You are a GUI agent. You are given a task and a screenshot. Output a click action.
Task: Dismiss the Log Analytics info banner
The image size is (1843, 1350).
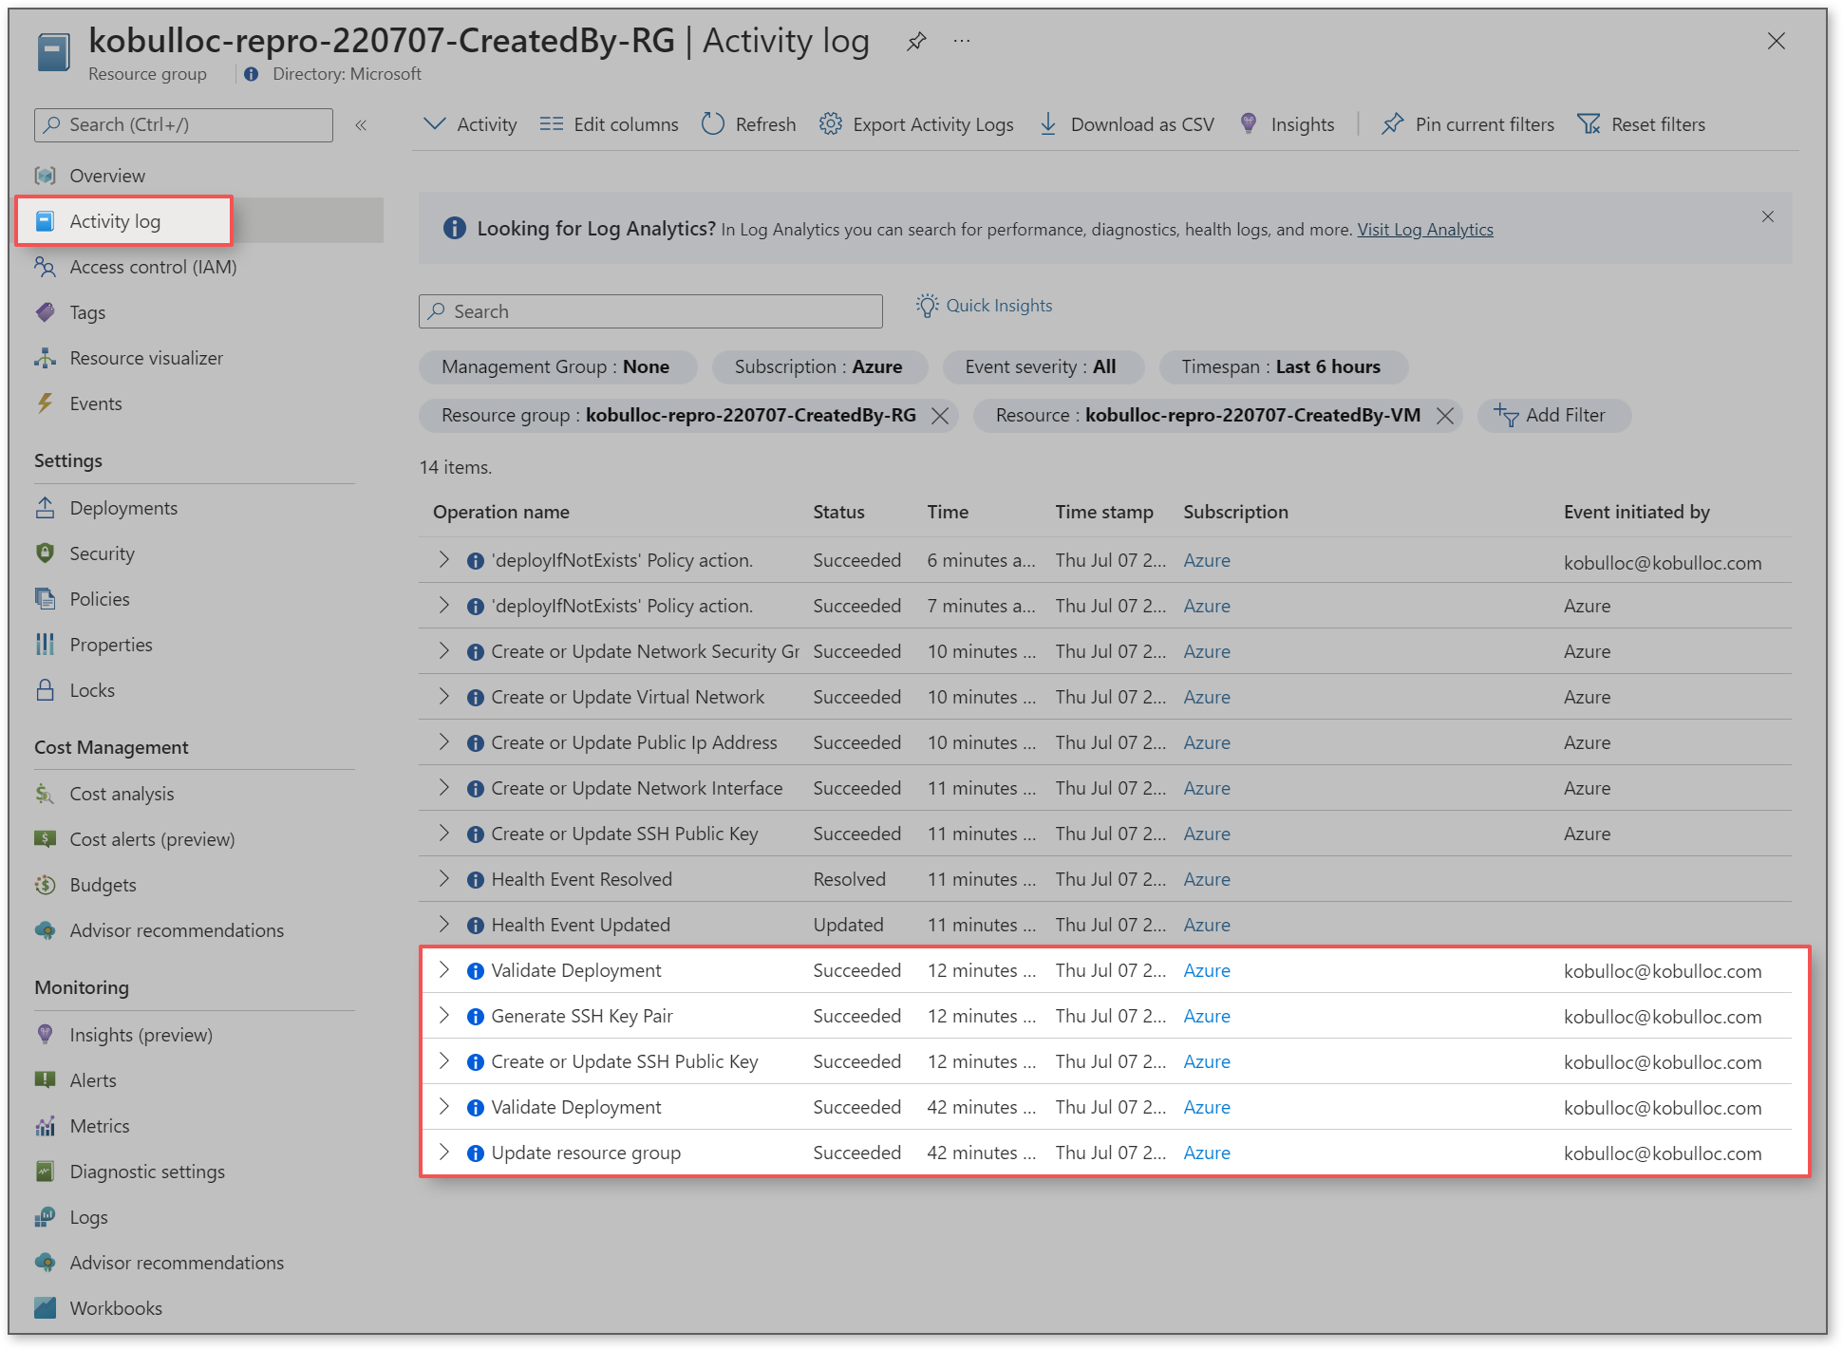click(x=1767, y=216)
